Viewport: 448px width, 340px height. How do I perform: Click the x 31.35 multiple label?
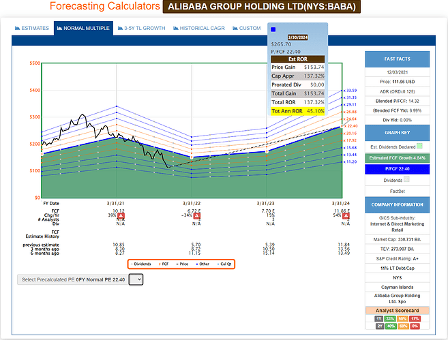350,97
